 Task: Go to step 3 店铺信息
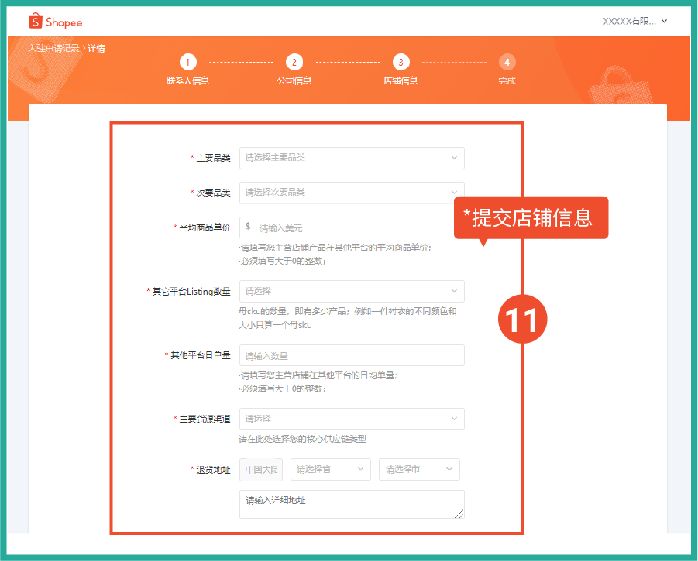click(401, 70)
